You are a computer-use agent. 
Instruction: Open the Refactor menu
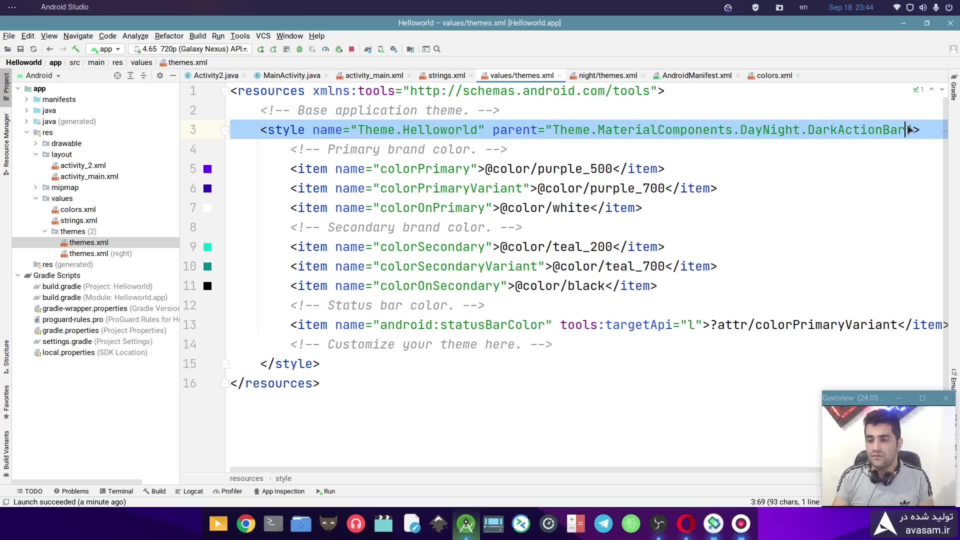coord(169,36)
